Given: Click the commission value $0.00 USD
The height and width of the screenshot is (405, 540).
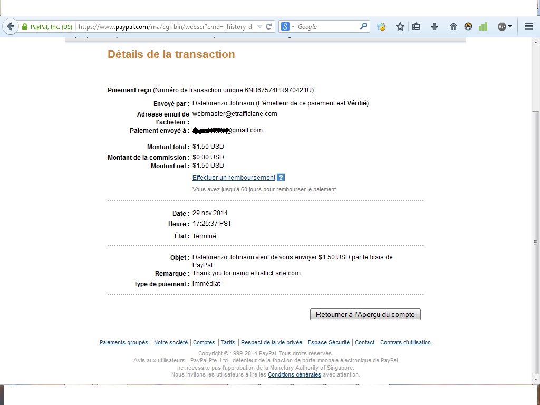Looking at the screenshot, I should click(x=208, y=157).
